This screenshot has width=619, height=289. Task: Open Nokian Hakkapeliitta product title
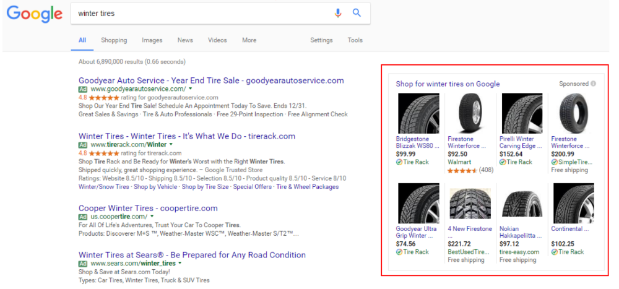click(x=521, y=233)
